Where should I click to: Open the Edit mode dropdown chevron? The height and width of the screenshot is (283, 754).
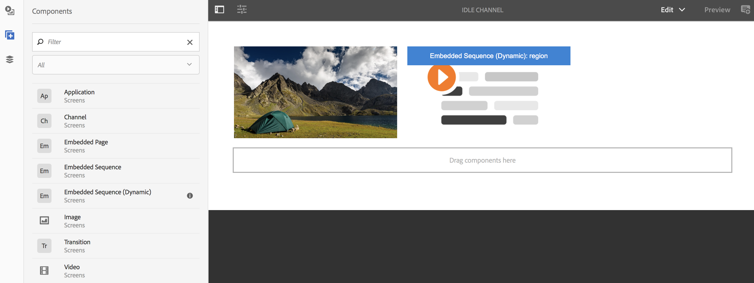click(682, 10)
